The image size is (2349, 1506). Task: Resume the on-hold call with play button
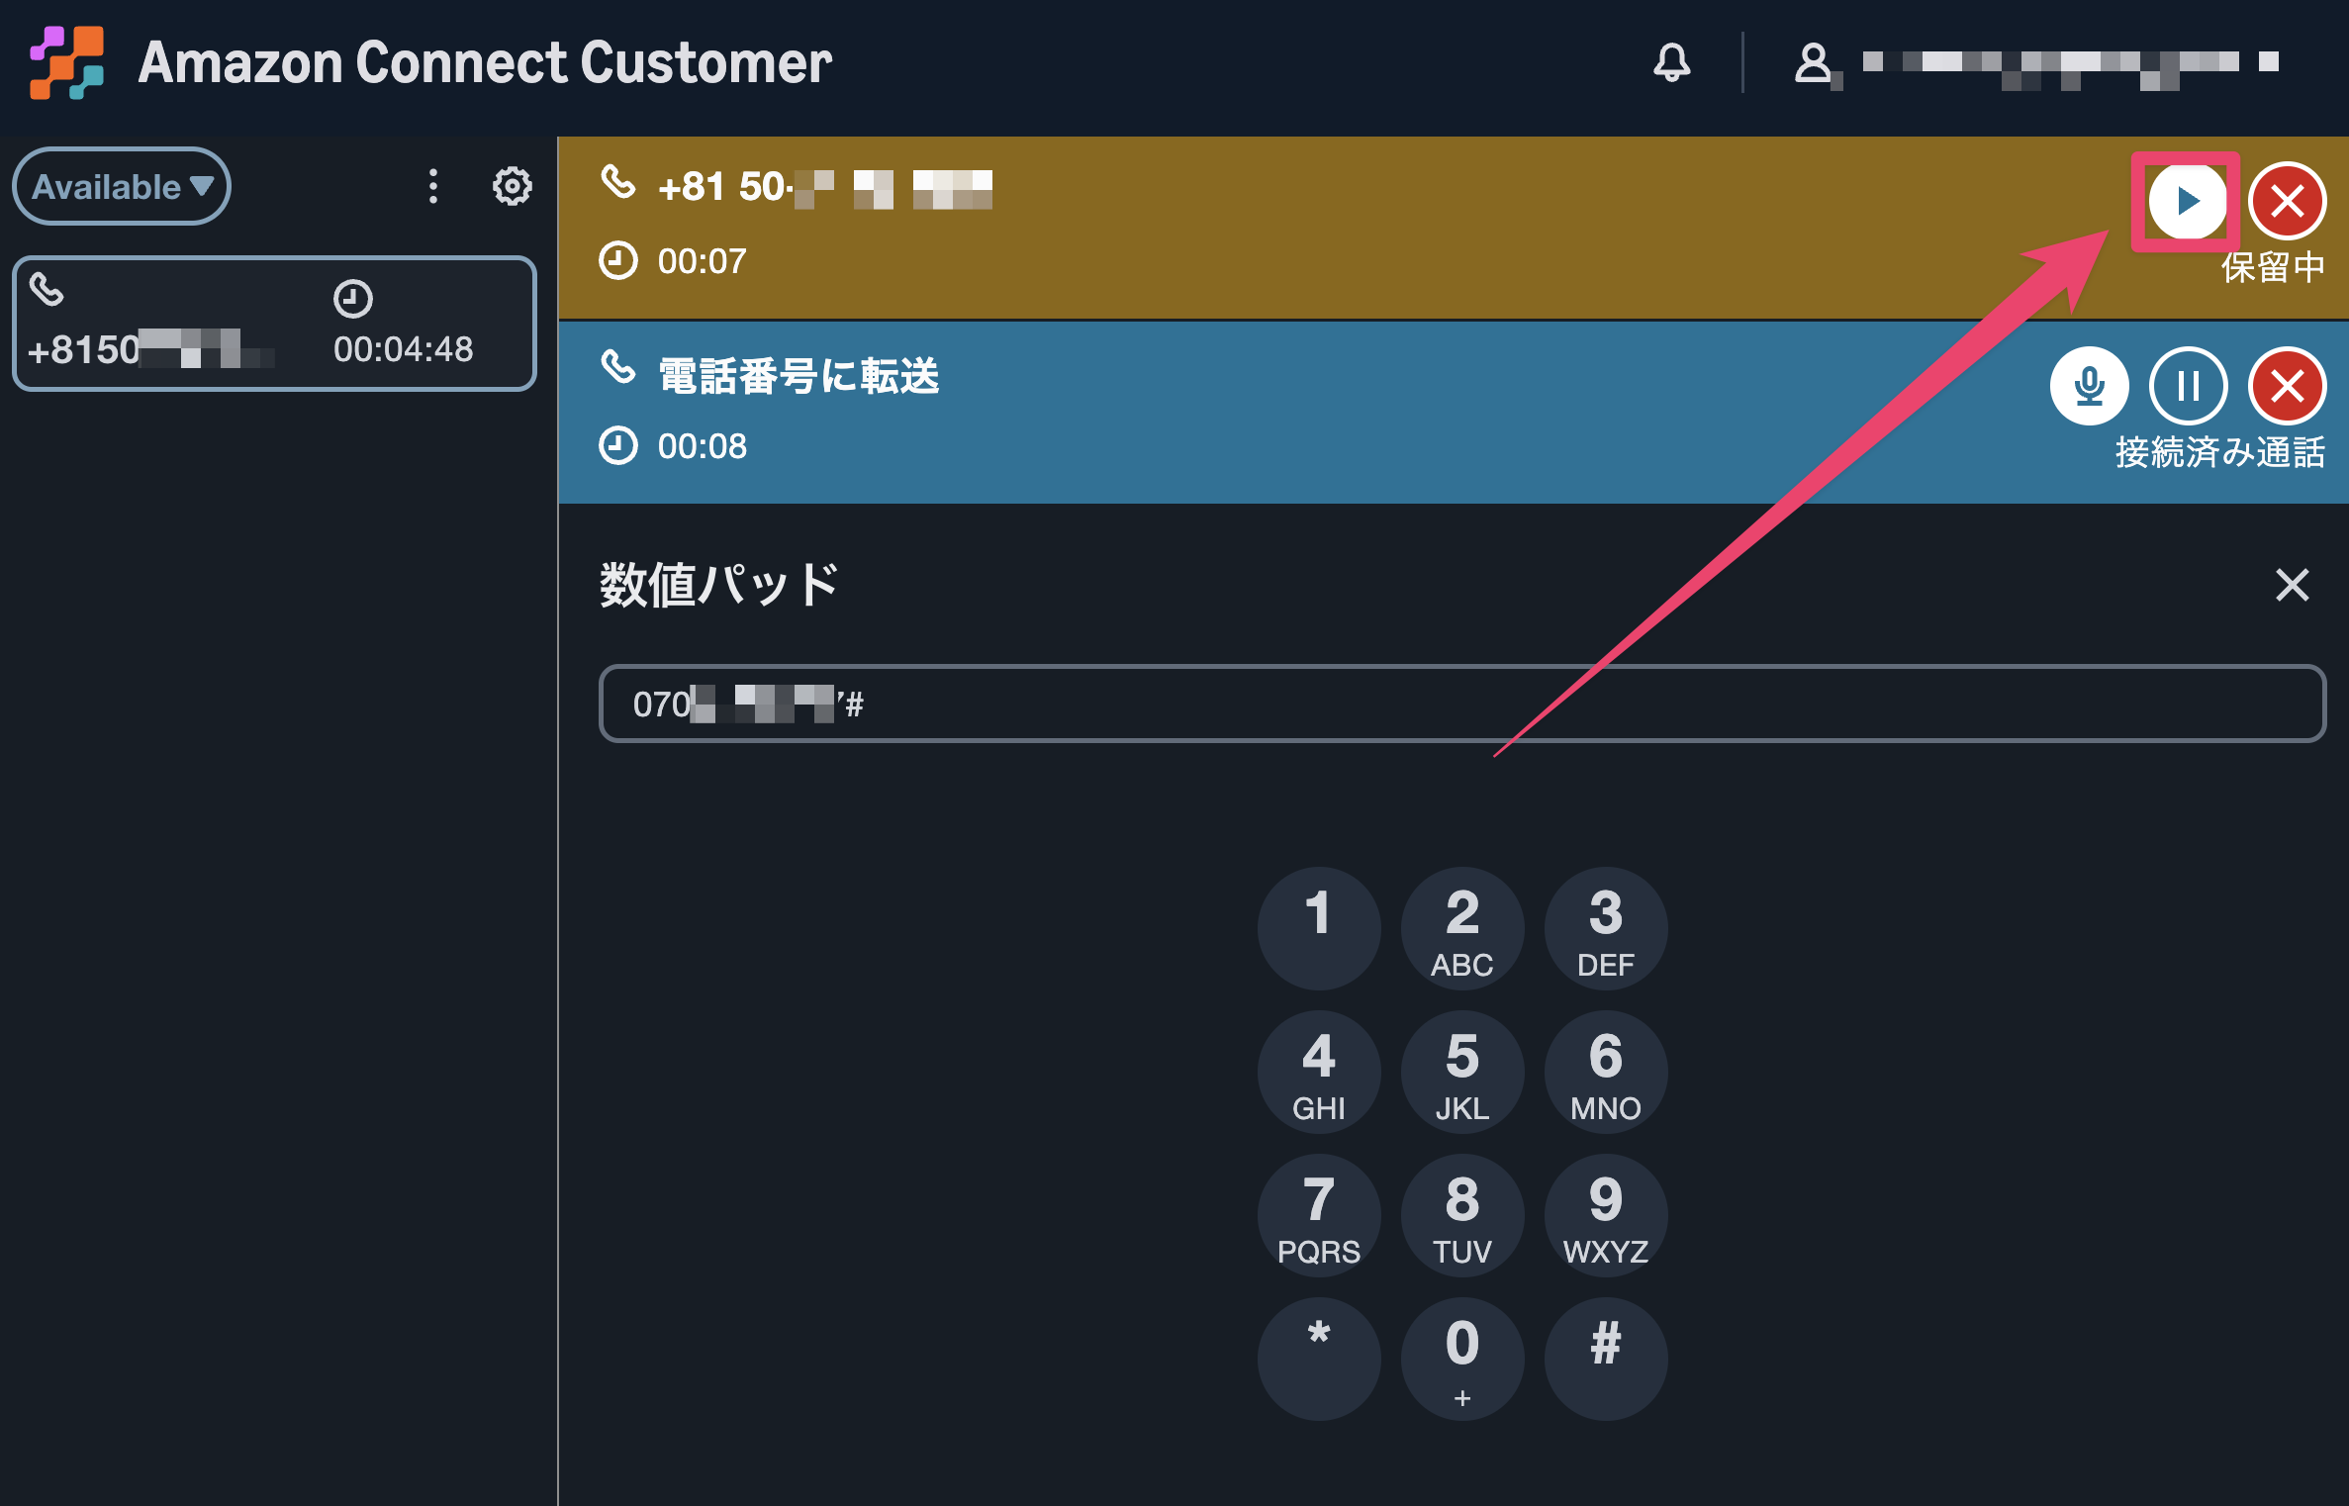(x=2188, y=201)
